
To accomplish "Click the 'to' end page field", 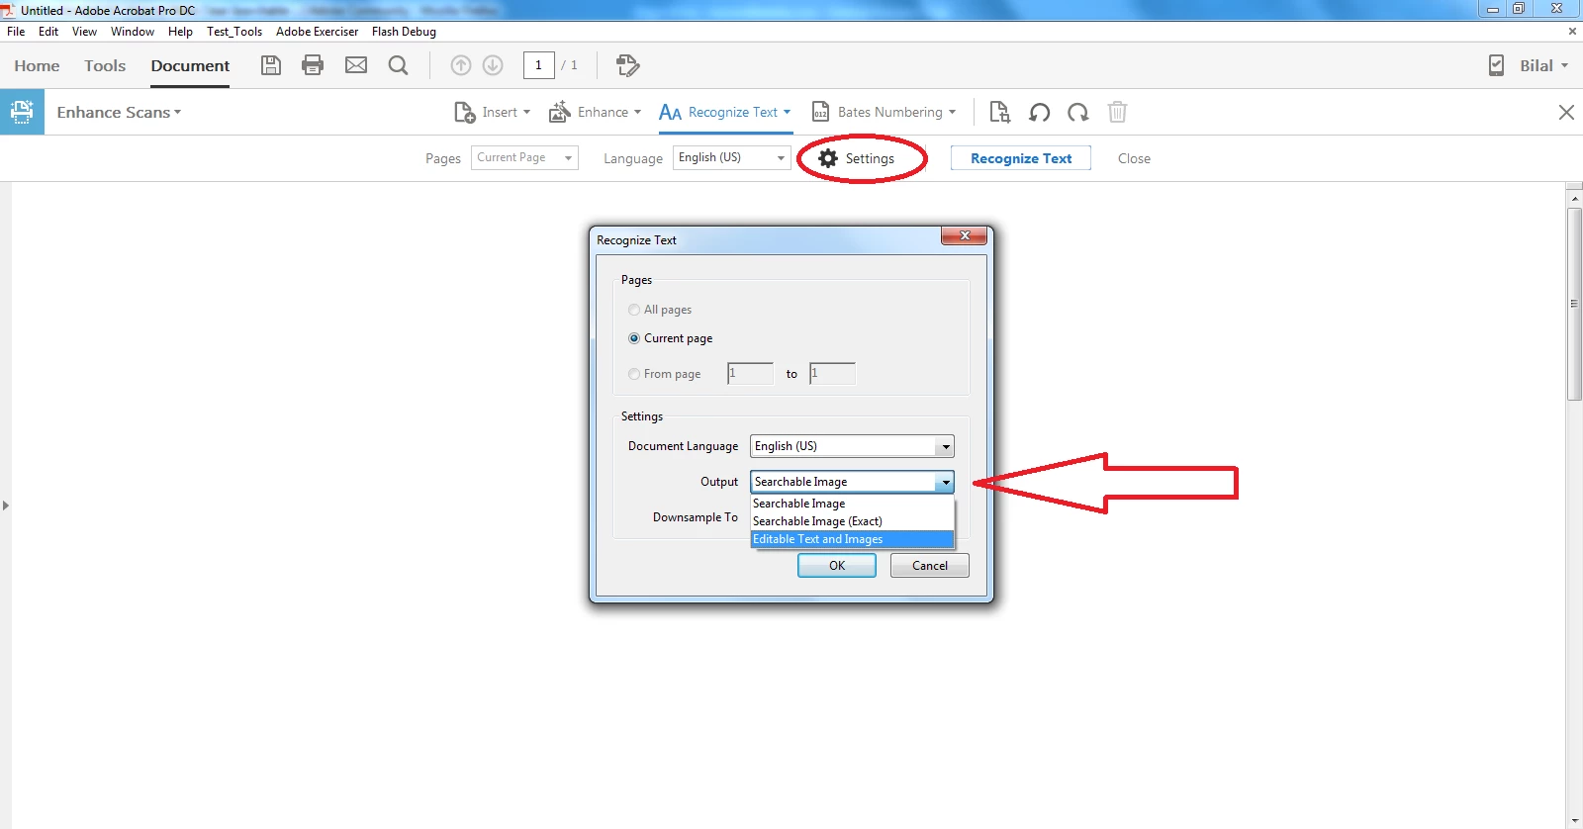I will (x=832, y=374).
